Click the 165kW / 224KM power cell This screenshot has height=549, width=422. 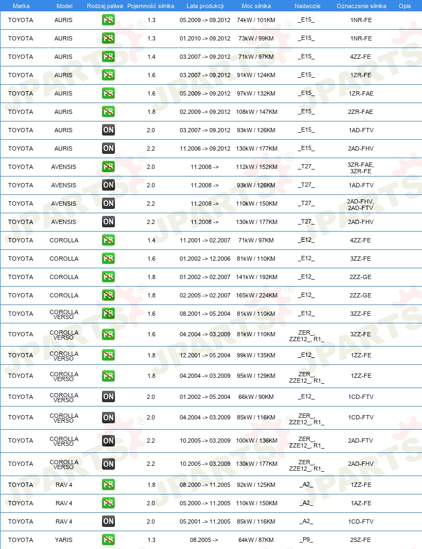(x=256, y=295)
